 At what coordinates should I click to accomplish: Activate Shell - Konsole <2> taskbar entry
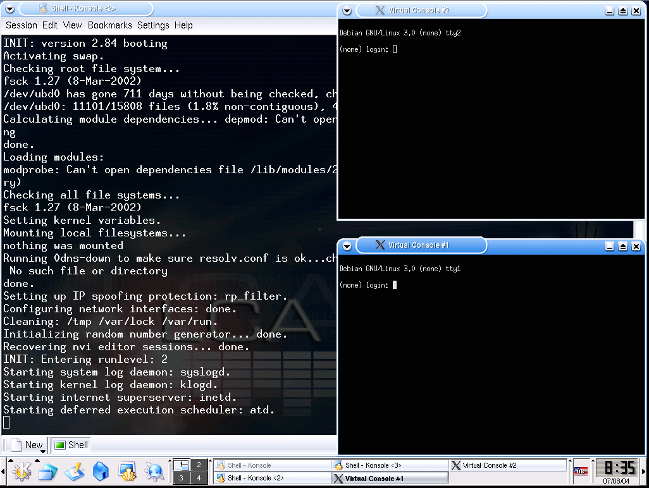273,478
